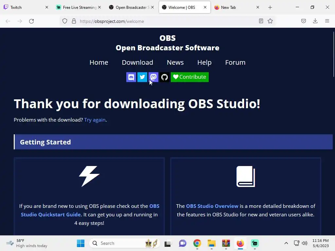Click the tracking protection shield icon

point(65,21)
